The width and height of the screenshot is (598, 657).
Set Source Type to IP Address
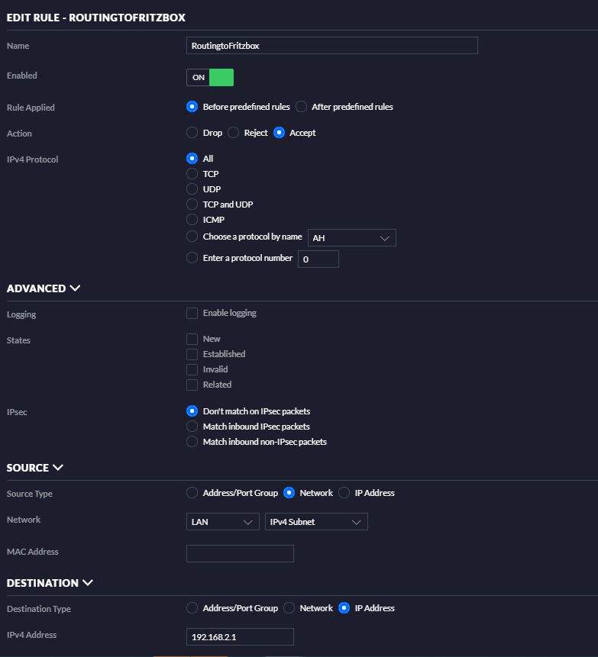344,493
